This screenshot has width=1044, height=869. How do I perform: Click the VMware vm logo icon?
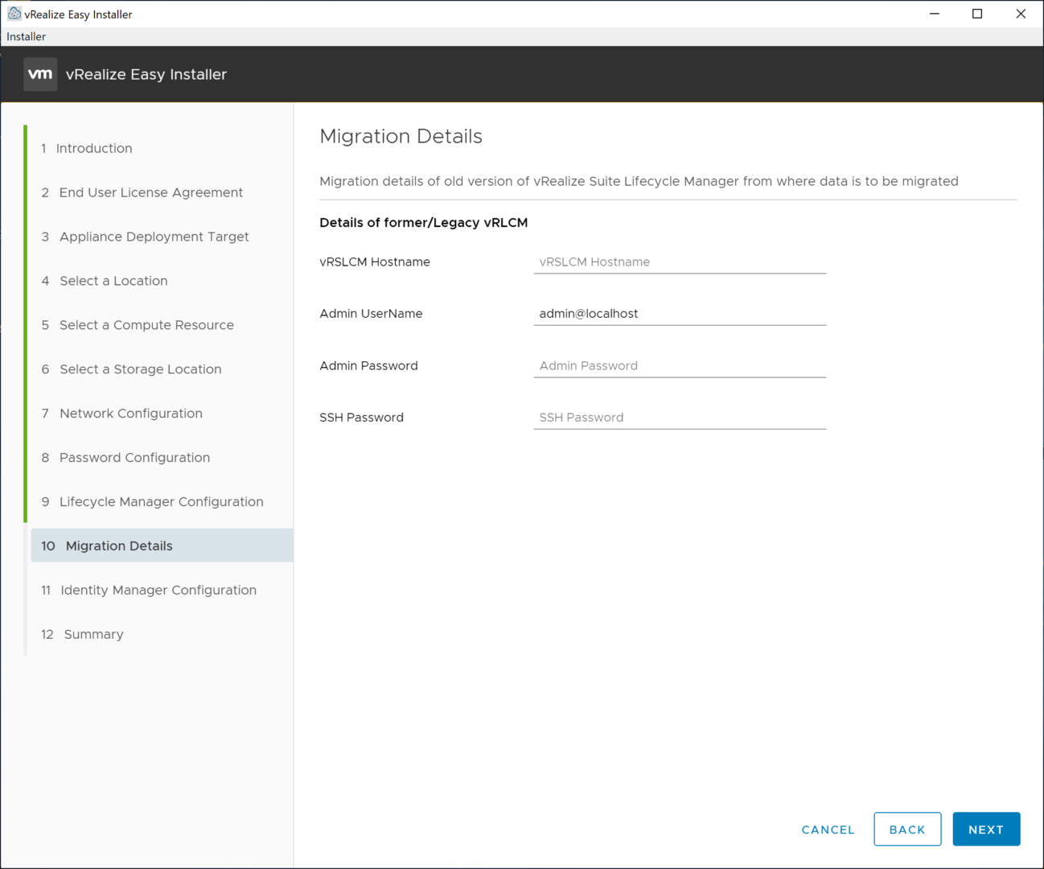pyautogui.click(x=40, y=74)
